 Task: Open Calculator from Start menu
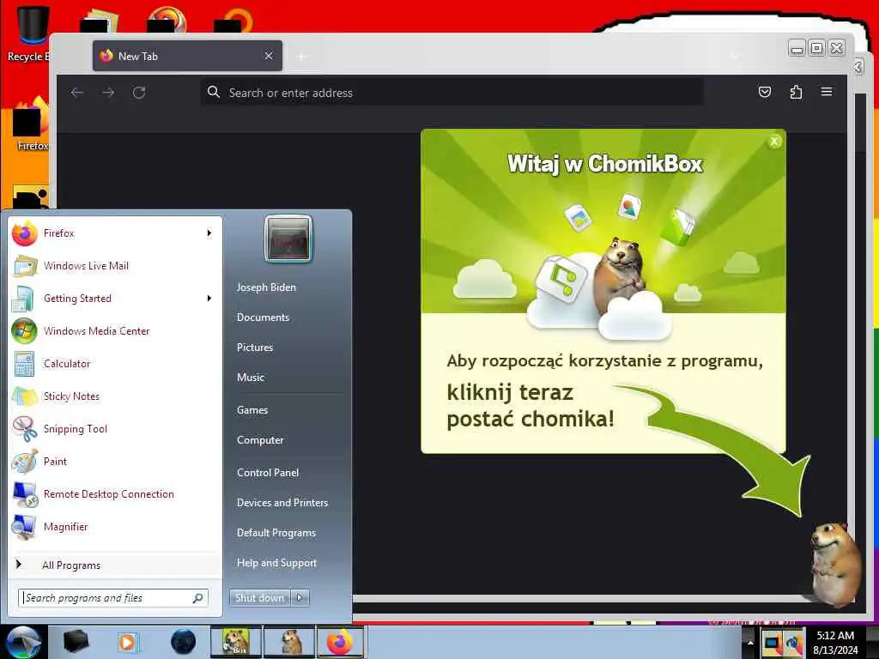[x=116, y=363]
